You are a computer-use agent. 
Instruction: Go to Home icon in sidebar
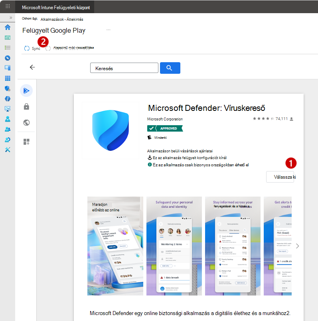point(8,27)
